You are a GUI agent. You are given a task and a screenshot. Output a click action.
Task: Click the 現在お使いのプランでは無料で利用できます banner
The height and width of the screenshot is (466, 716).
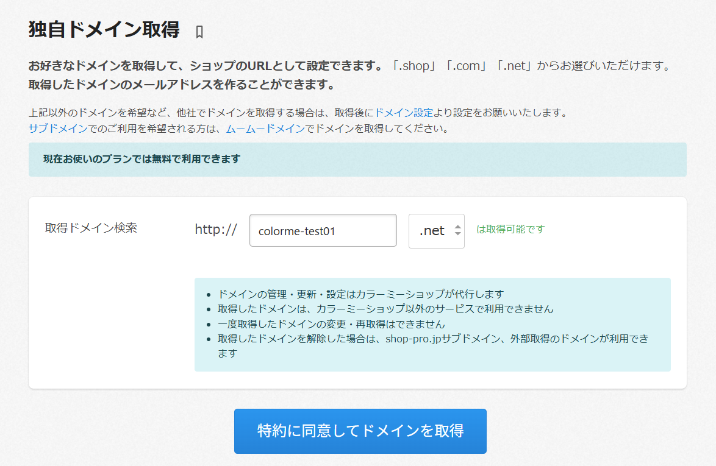357,160
